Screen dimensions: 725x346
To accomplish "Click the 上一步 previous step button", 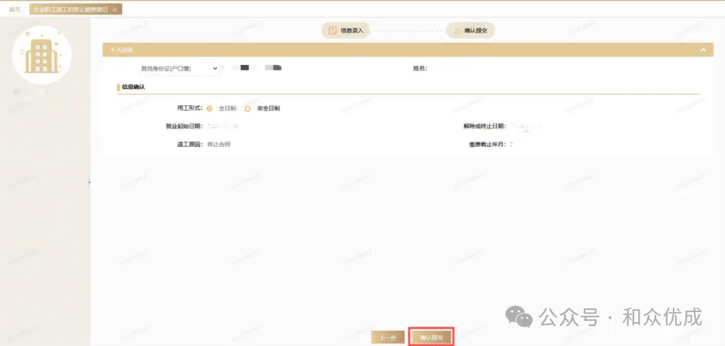I will (x=388, y=338).
